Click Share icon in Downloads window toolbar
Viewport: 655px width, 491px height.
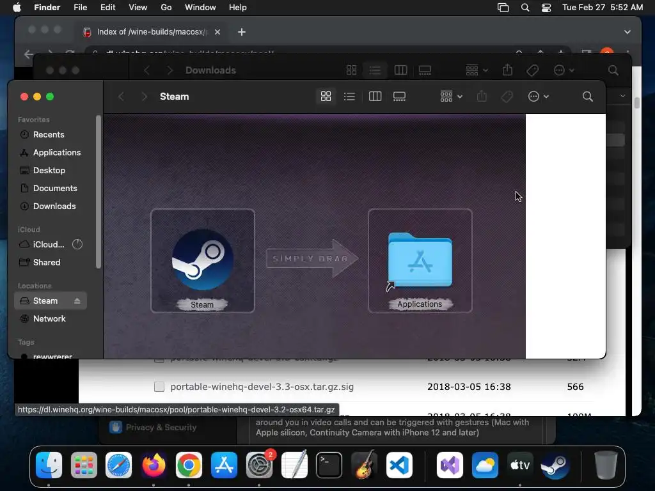(507, 70)
